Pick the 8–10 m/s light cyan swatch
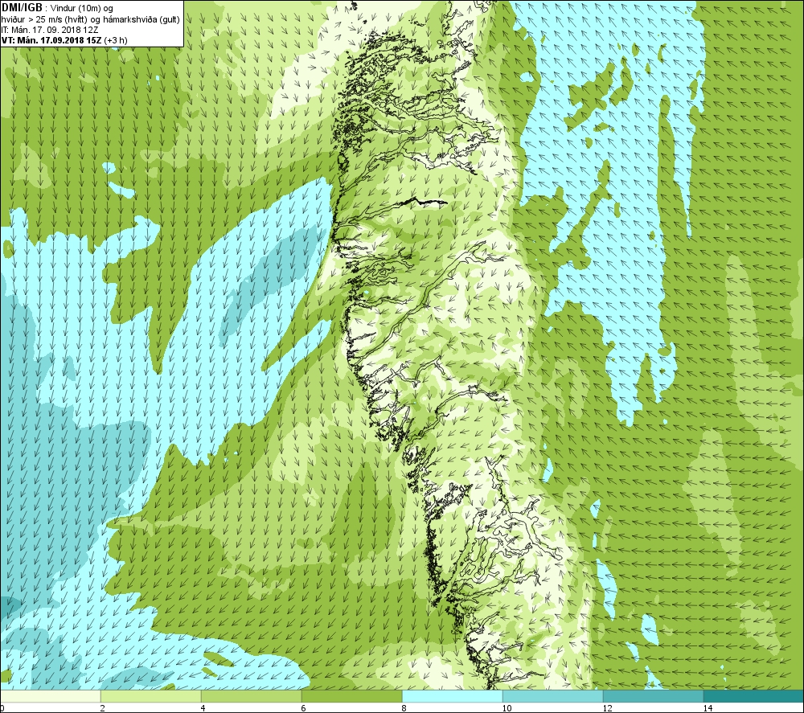 click(x=452, y=696)
